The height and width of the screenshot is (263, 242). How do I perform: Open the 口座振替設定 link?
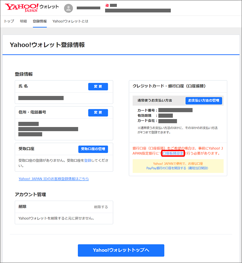click(173, 153)
